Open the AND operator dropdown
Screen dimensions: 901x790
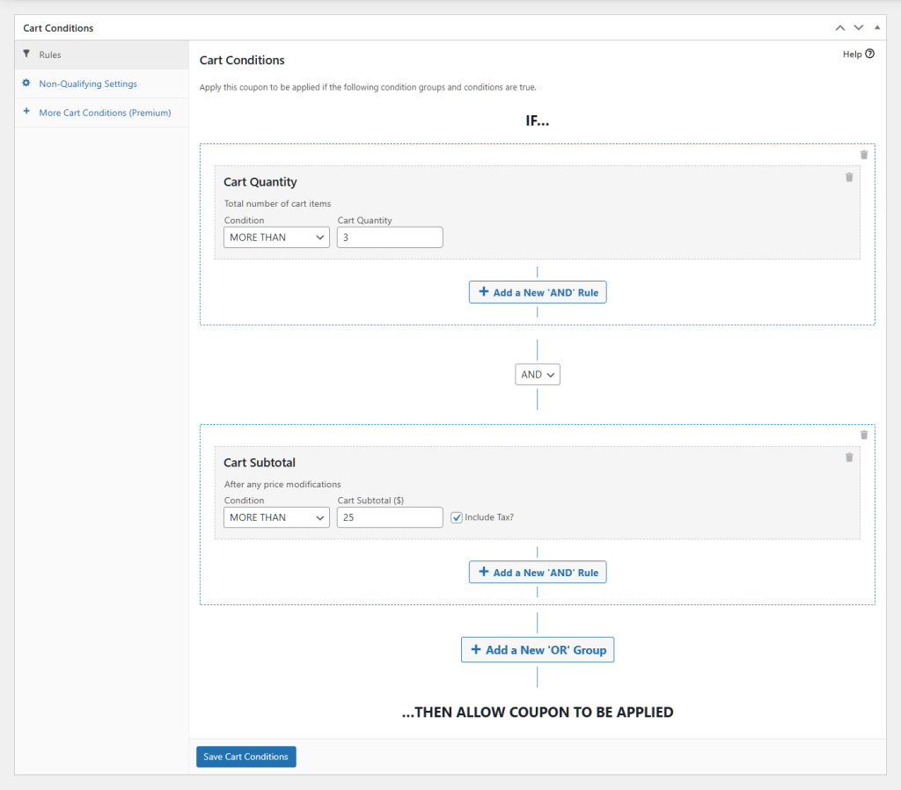coord(538,374)
